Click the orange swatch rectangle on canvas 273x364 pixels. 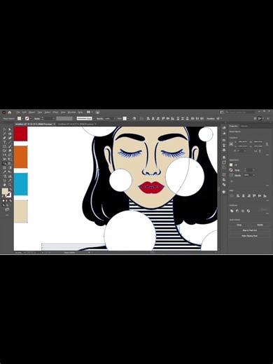point(21,157)
